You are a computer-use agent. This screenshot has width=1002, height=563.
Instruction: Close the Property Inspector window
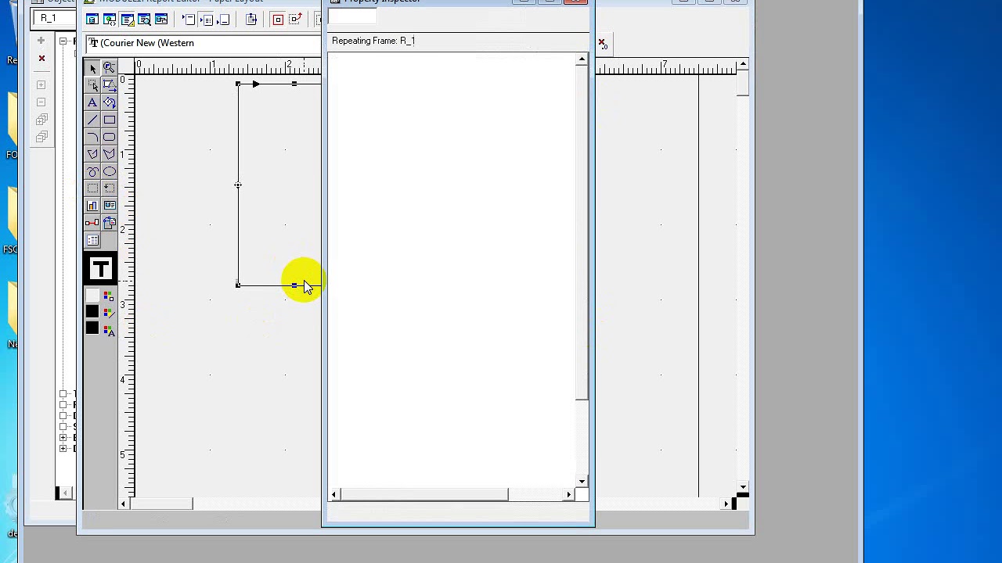click(575, 2)
